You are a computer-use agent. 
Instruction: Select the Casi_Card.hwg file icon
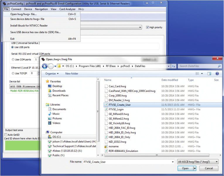(x=106, y=86)
